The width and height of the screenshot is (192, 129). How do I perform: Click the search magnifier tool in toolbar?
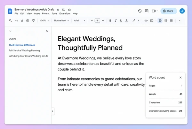click(x=11, y=20)
